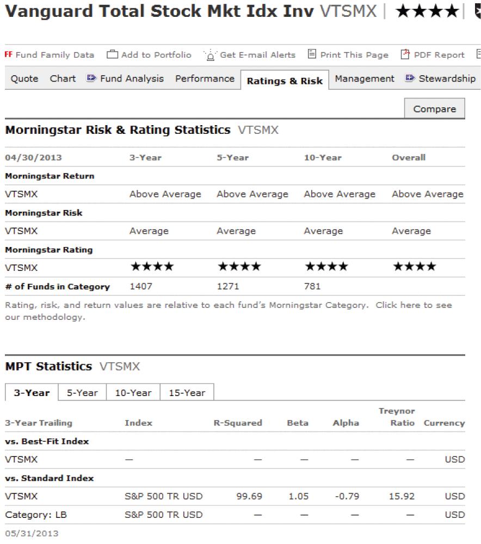Click the 10-Year Morningstar Rating stars
This screenshot has width=481, height=544.
click(x=326, y=267)
